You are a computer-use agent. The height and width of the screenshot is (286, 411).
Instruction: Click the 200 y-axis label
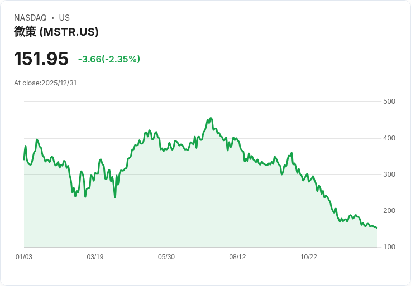point(389,211)
